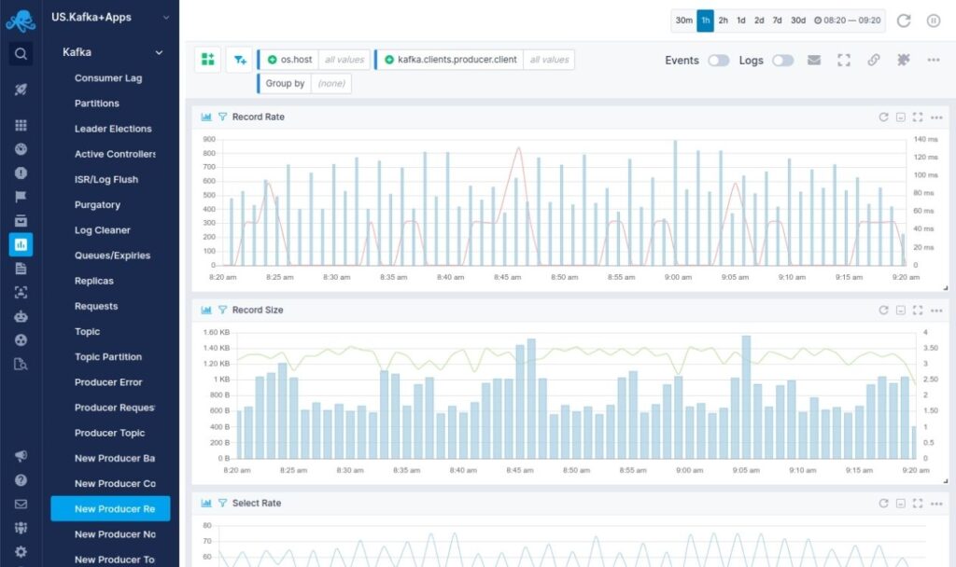Click the email report envelope icon
This screenshot has width=956, height=567.
pos(814,60)
